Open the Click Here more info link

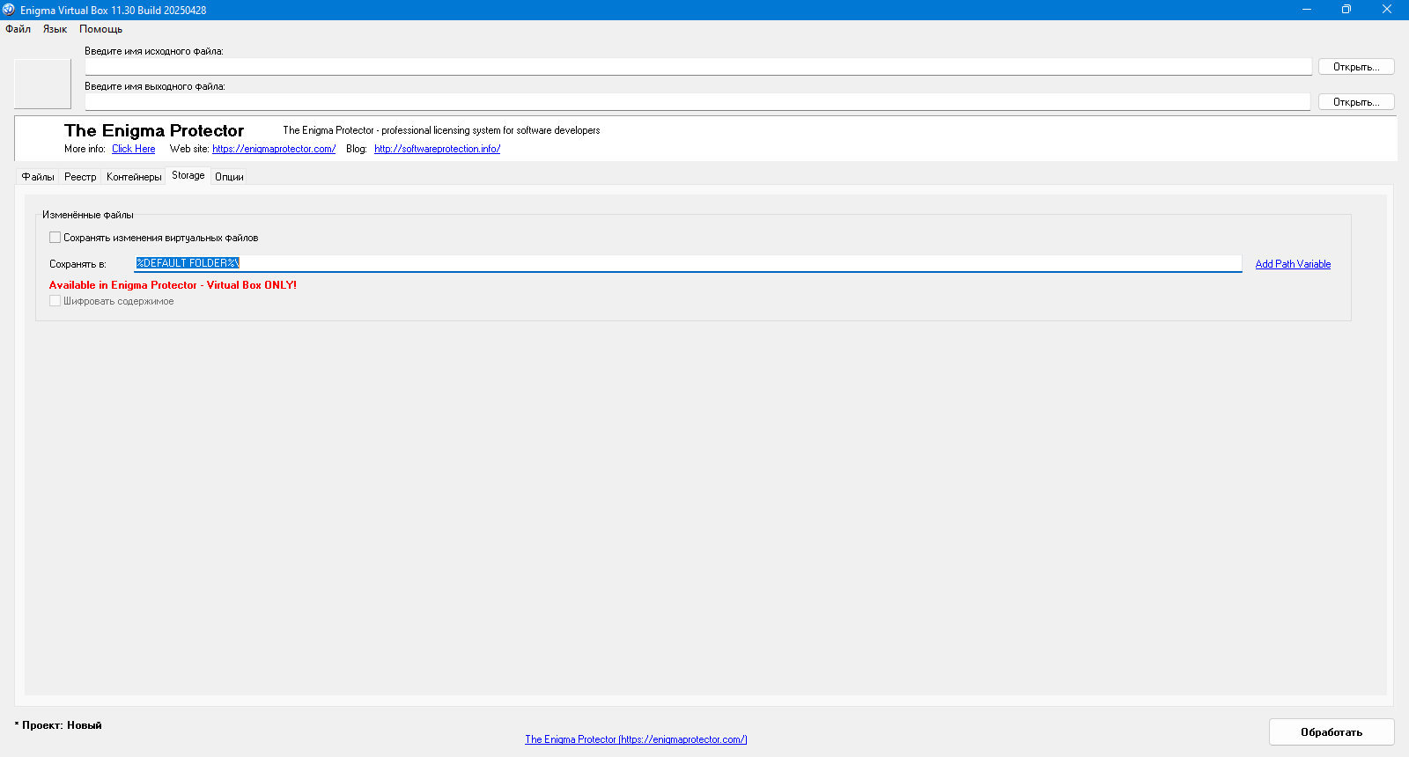pyautogui.click(x=133, y=149)
